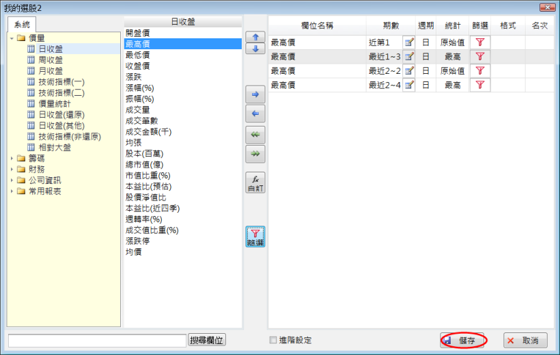Edit period of 最近1~3 row
This screenshot has height=355, width=560.
409,57
